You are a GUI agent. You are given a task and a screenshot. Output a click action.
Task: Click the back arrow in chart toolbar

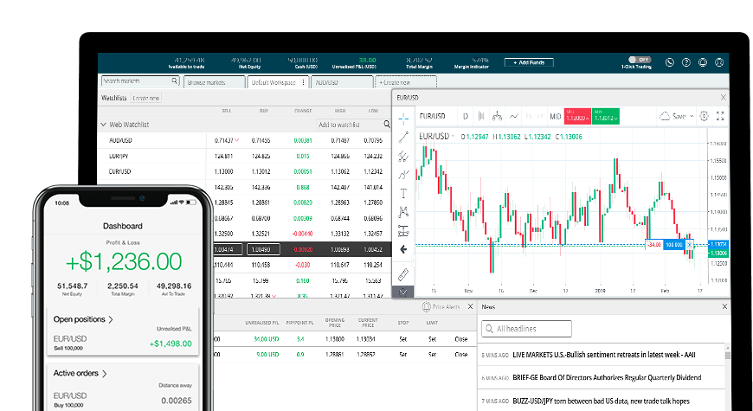click(403, 249)
